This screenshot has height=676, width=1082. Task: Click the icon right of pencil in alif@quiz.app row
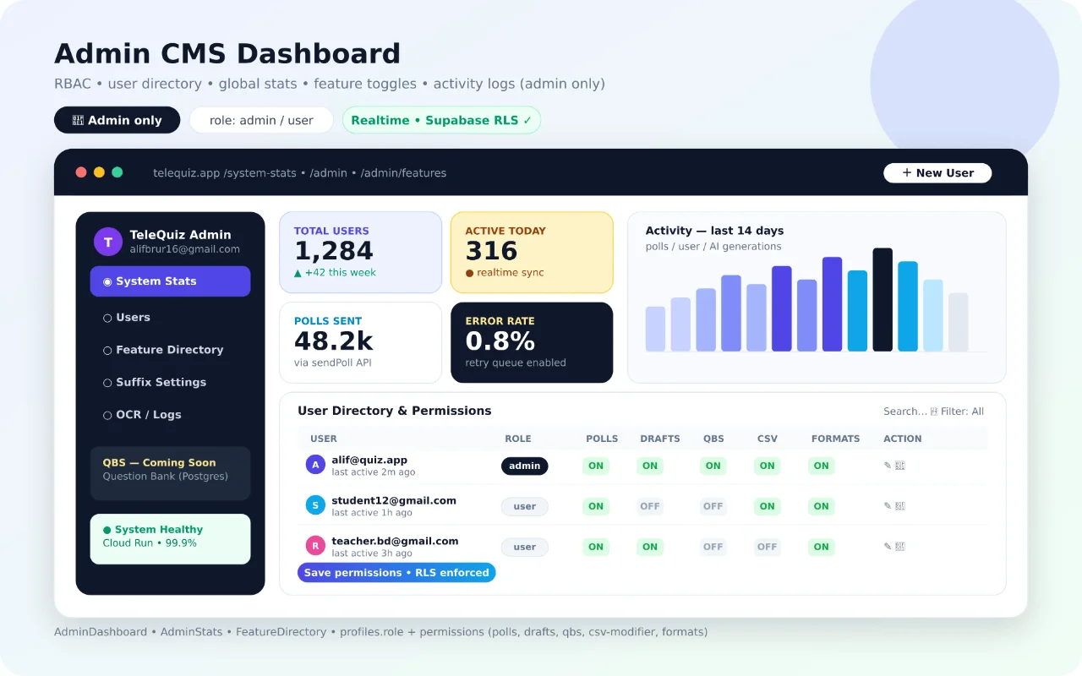pyautogui.click(x=900, y=466)
